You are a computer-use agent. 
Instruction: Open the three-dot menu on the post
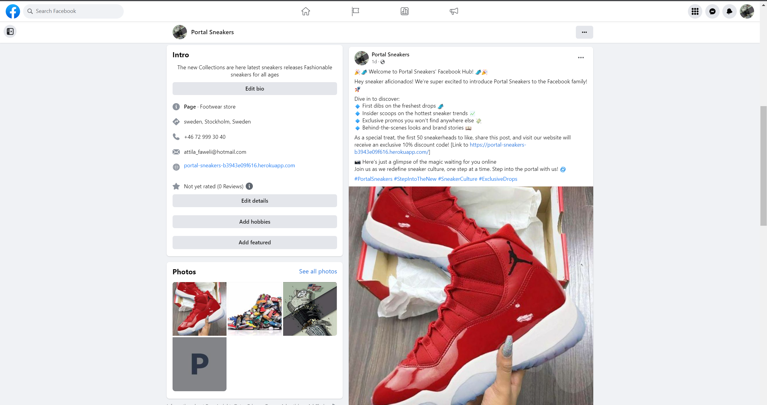(580, 57)
